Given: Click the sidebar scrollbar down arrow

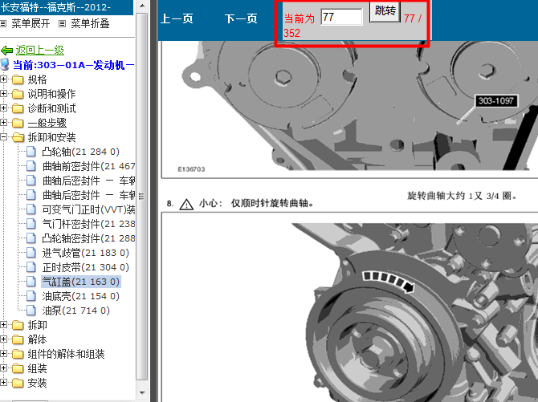Looking at the screenshot, I should click(x=142, y=392).
